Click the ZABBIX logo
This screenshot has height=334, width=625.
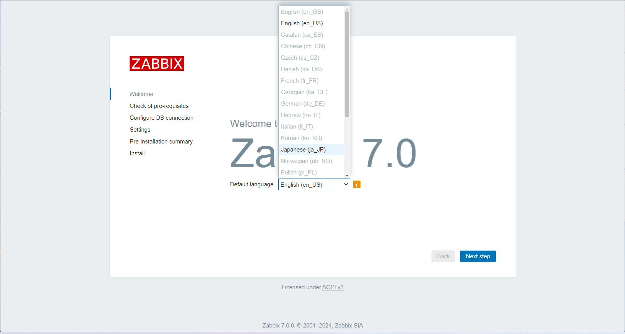click(x=157, y=64)
